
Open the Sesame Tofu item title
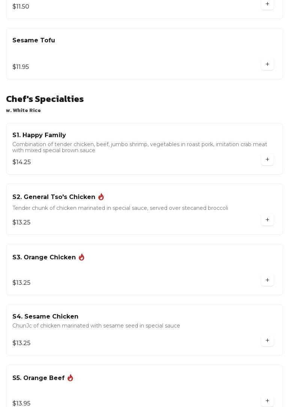click(34, 40)
